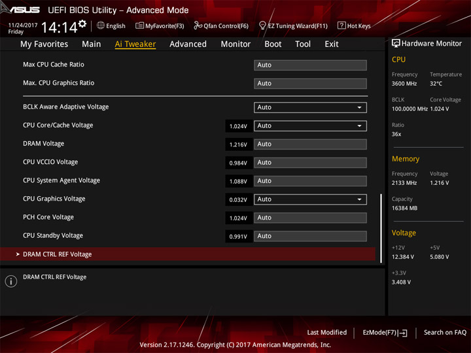Open BCLK Aware Adaptive Voltage dropdown

click(x=310, y=107)
